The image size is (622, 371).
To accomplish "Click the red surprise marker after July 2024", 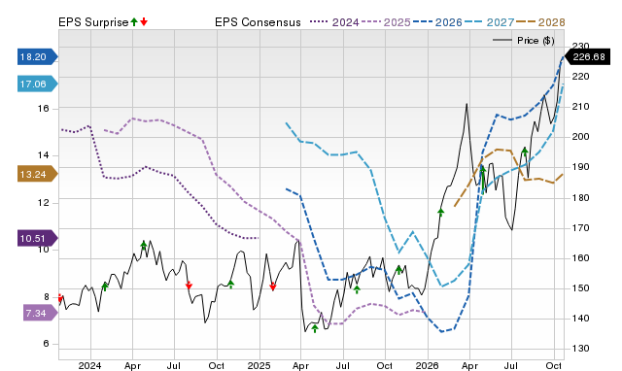I will click(x=189, y=285).
